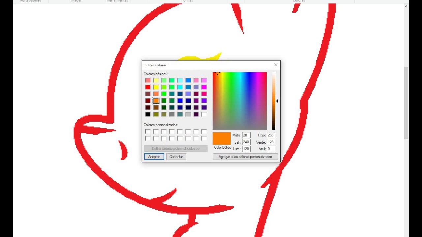This screenshot has height=237, width=422.
Task: Select the salmon swatch, top-left basic color
Action: point(148,80)
